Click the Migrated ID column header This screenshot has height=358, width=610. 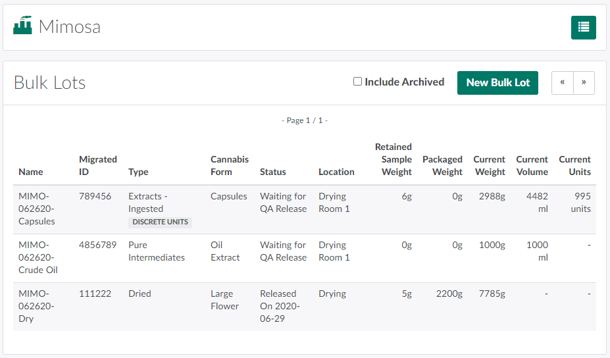pos(97,165)
